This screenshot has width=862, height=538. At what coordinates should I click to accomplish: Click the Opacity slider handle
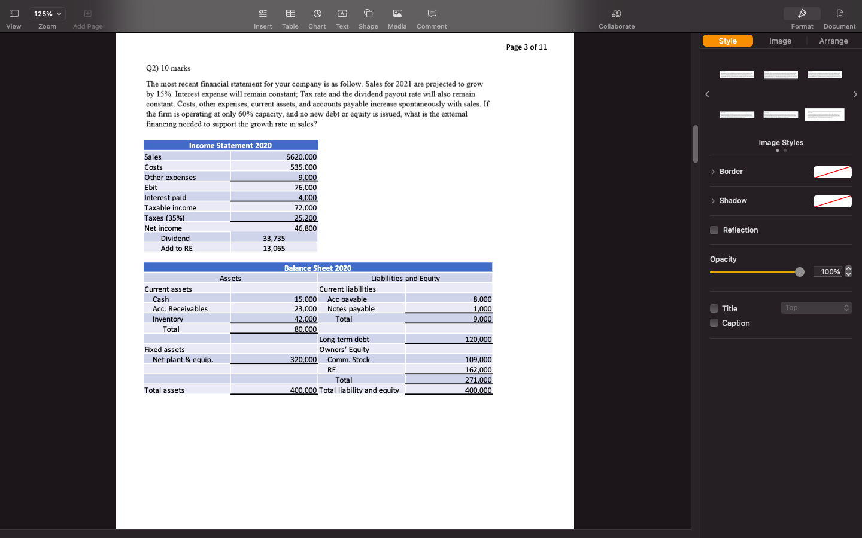[800, 272]
